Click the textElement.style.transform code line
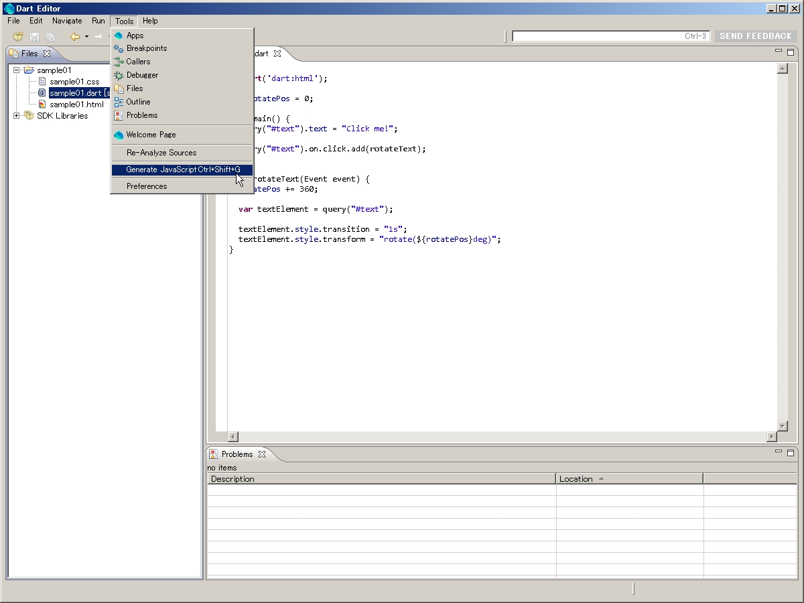This screenshot has width=804, height=603. point(370,239)
